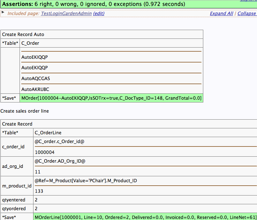The width and height of the screenshot is (257, 220).
Task: Click the c_order_id label cell
Action: (x=13, y=147)
